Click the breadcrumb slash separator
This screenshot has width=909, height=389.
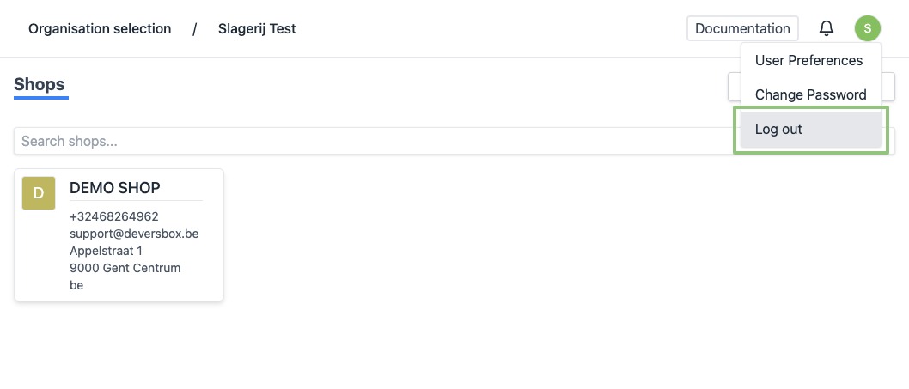[195, 29]
